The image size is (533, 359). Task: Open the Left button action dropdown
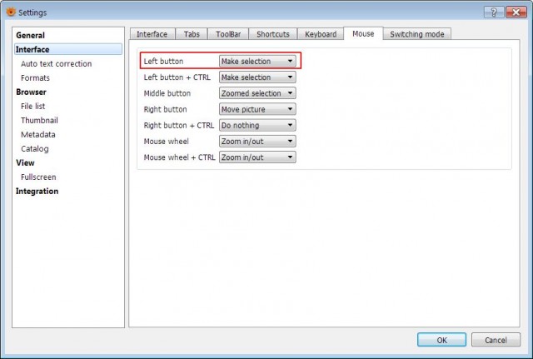click(x=257, y=61)
